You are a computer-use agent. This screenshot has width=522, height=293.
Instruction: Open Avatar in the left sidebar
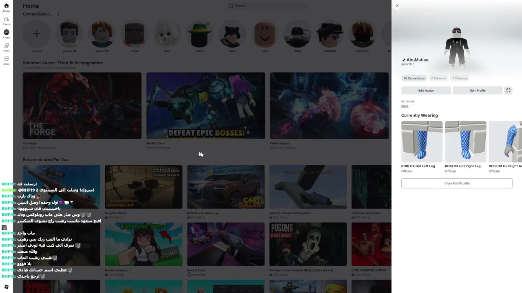7,34
